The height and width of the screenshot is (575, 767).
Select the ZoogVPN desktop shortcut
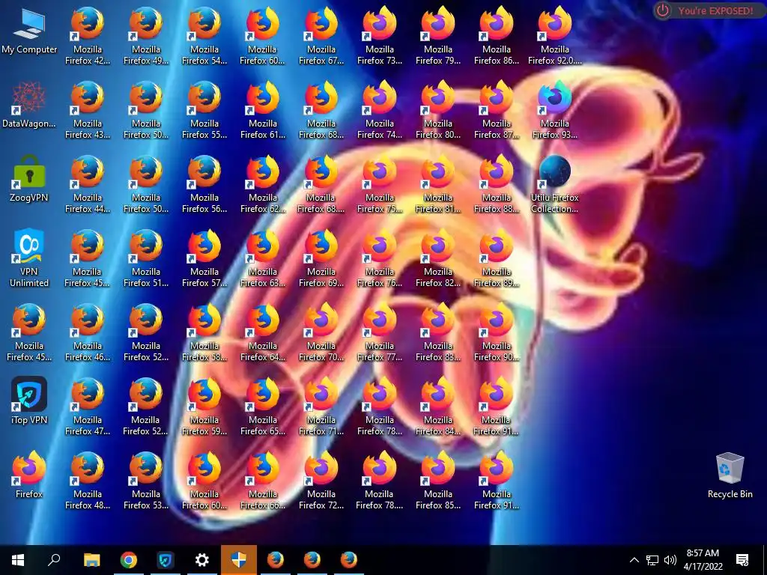pyautogui.click(x=29, y=178)
